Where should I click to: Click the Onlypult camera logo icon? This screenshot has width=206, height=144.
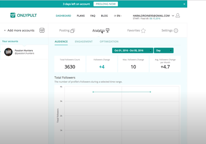[13, 15]
